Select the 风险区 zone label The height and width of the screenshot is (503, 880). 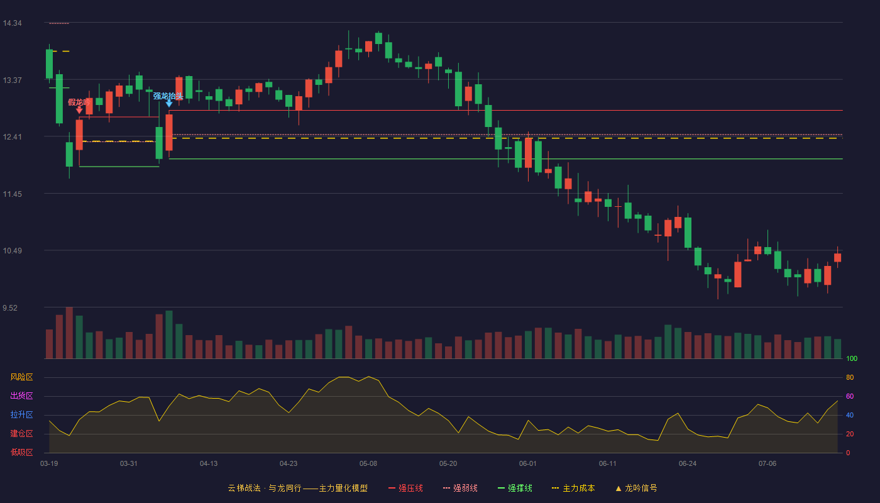(x=21, y=377)
